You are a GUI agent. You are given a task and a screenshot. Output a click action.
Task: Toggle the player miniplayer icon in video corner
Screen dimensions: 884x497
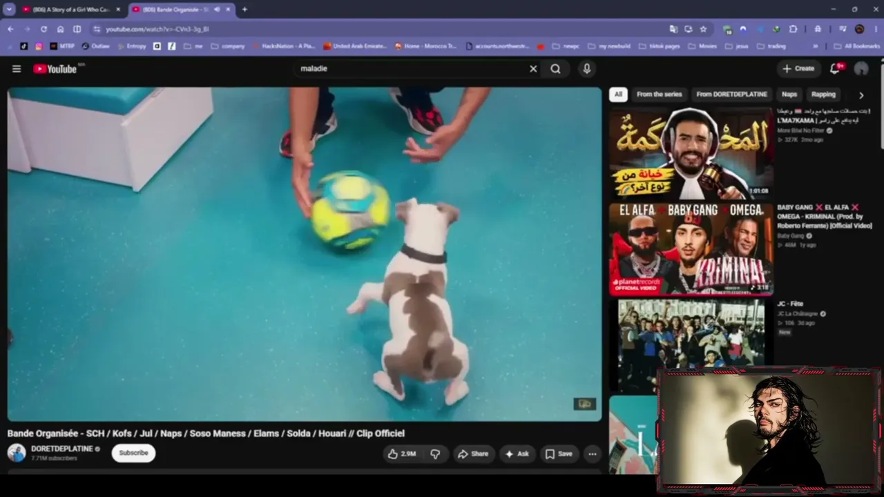pos(585,405)
